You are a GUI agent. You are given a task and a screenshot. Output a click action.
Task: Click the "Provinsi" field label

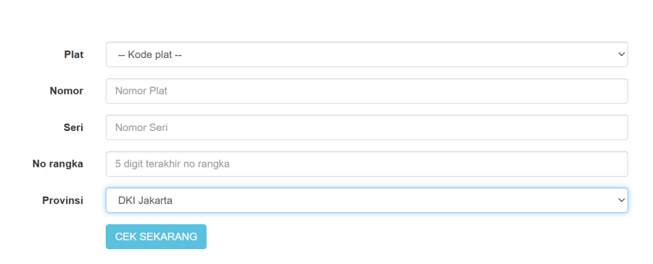click(x=63, y=201)
